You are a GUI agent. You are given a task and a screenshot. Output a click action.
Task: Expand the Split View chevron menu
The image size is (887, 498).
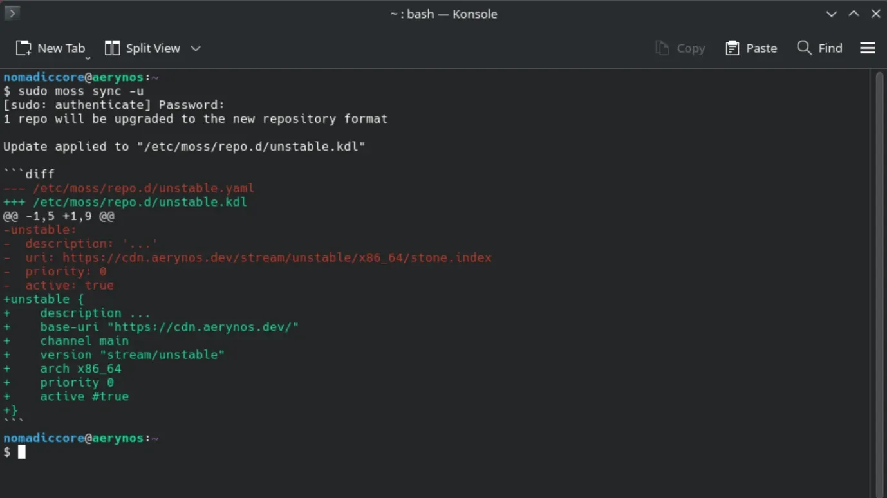(x=196, y=48)
